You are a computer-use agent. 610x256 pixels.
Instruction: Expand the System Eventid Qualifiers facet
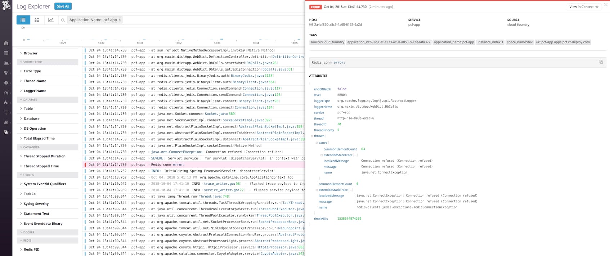(x=47, y=184)
